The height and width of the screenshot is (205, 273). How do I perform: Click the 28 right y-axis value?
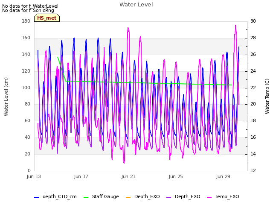(x=253, y=38)
